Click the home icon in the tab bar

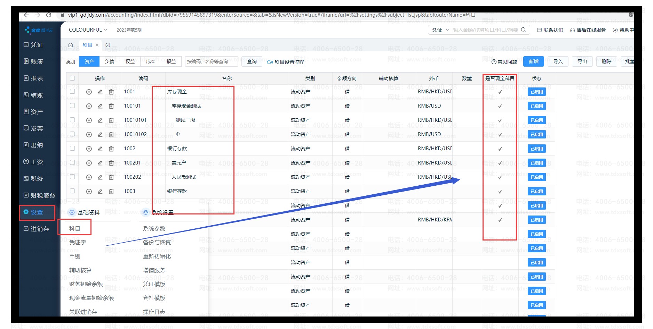(71, 45)
